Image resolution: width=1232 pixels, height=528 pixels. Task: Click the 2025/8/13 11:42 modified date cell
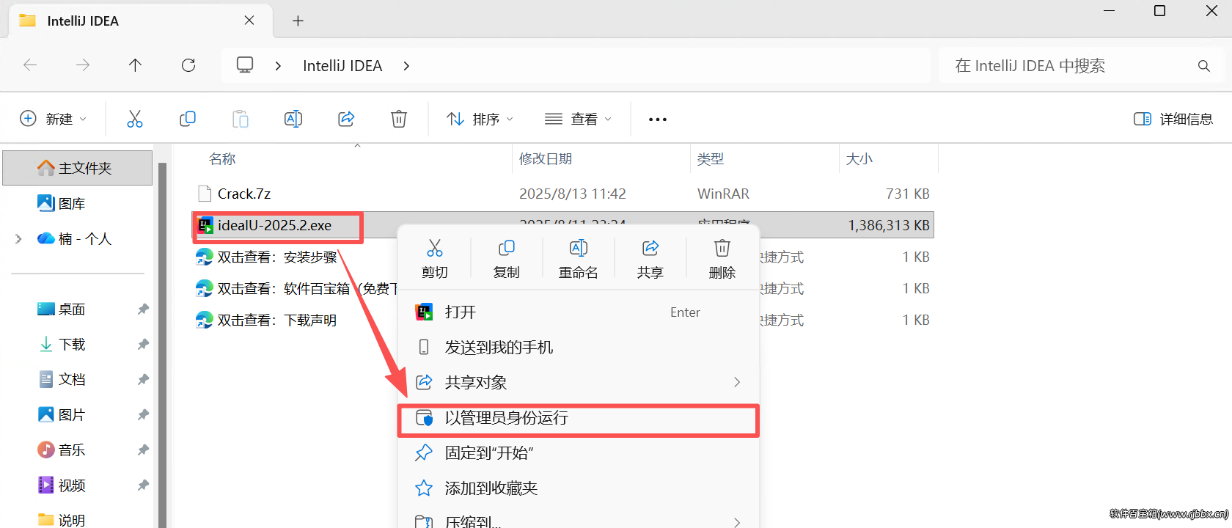pyautogui.click(x=573, y=194)
